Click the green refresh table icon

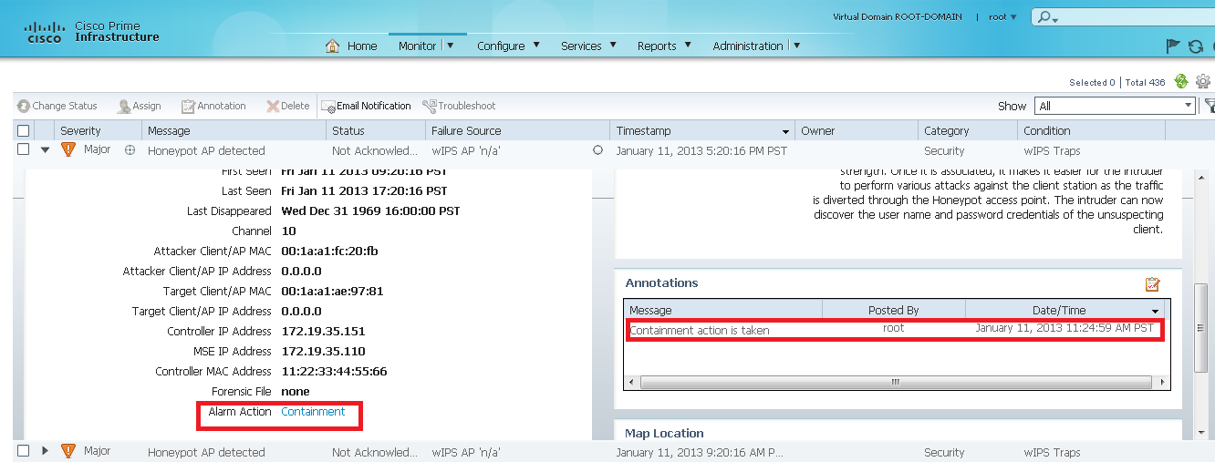pos(1181,81)
